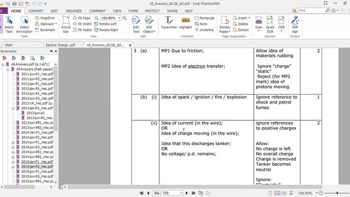Collapse the Bookmarks panel

click(x=56, y=51)
